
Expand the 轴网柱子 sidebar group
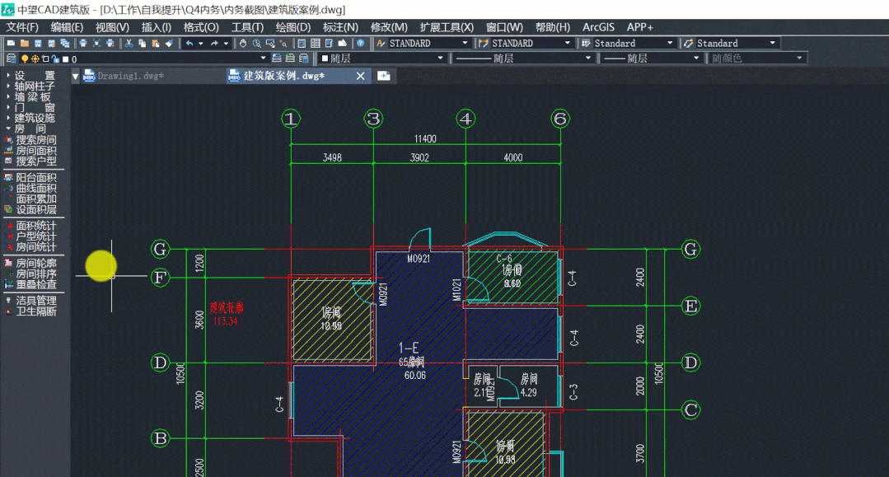31,87
